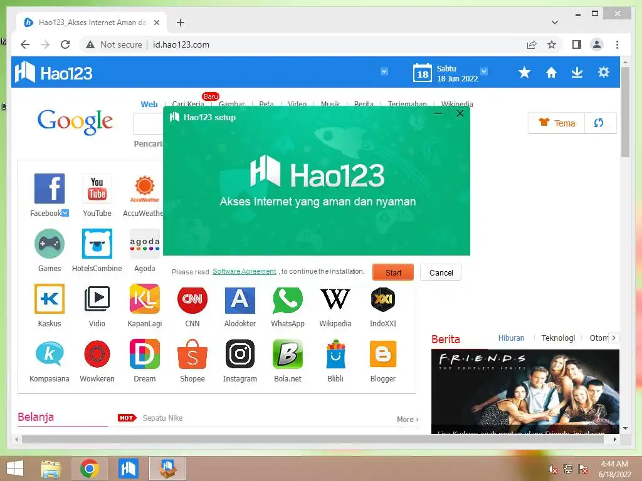
Task: Toggle the Chrome side panel icon
Action: pos(577,44)
